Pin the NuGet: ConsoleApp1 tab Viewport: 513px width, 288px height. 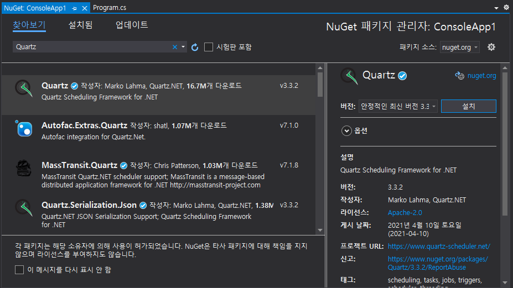[x=74, y=8]
